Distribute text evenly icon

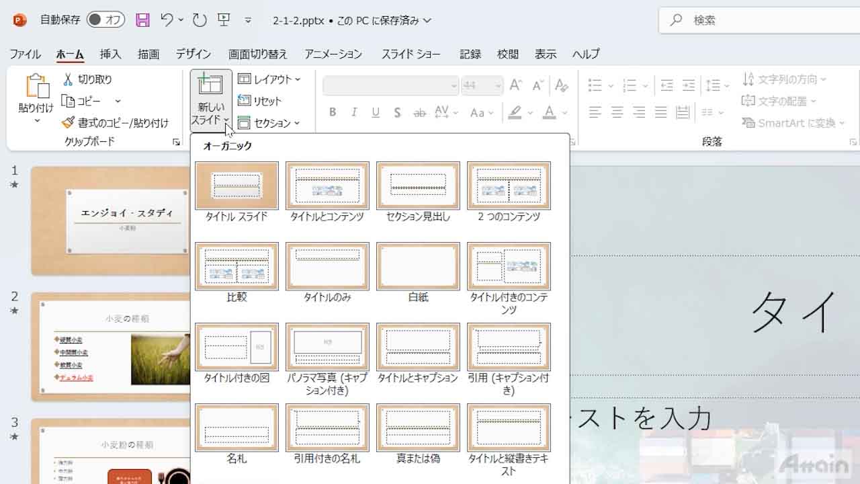683,112
